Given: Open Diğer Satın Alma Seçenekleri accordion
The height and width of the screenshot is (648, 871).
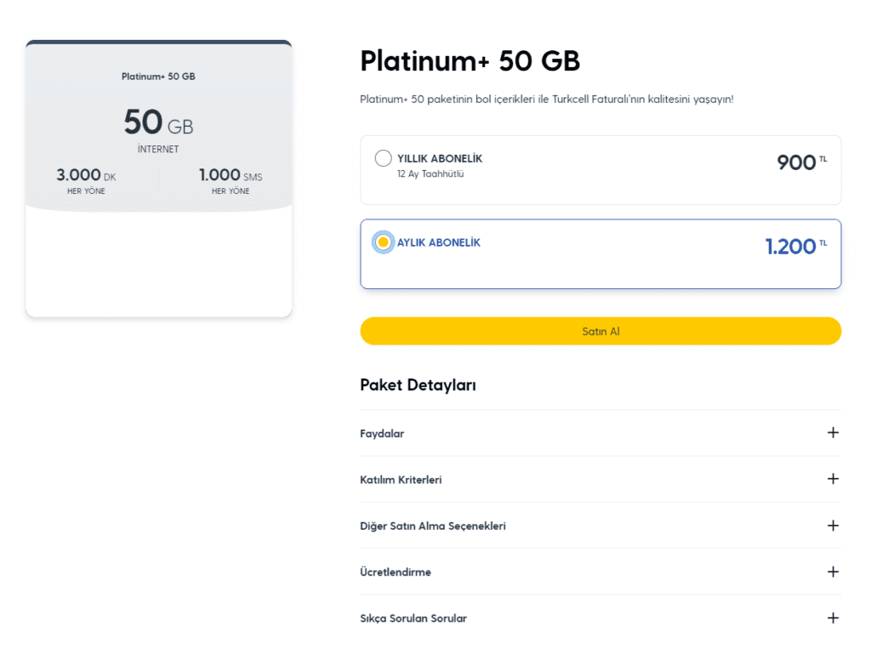Looking at the screenshot, I should [433, 526].
